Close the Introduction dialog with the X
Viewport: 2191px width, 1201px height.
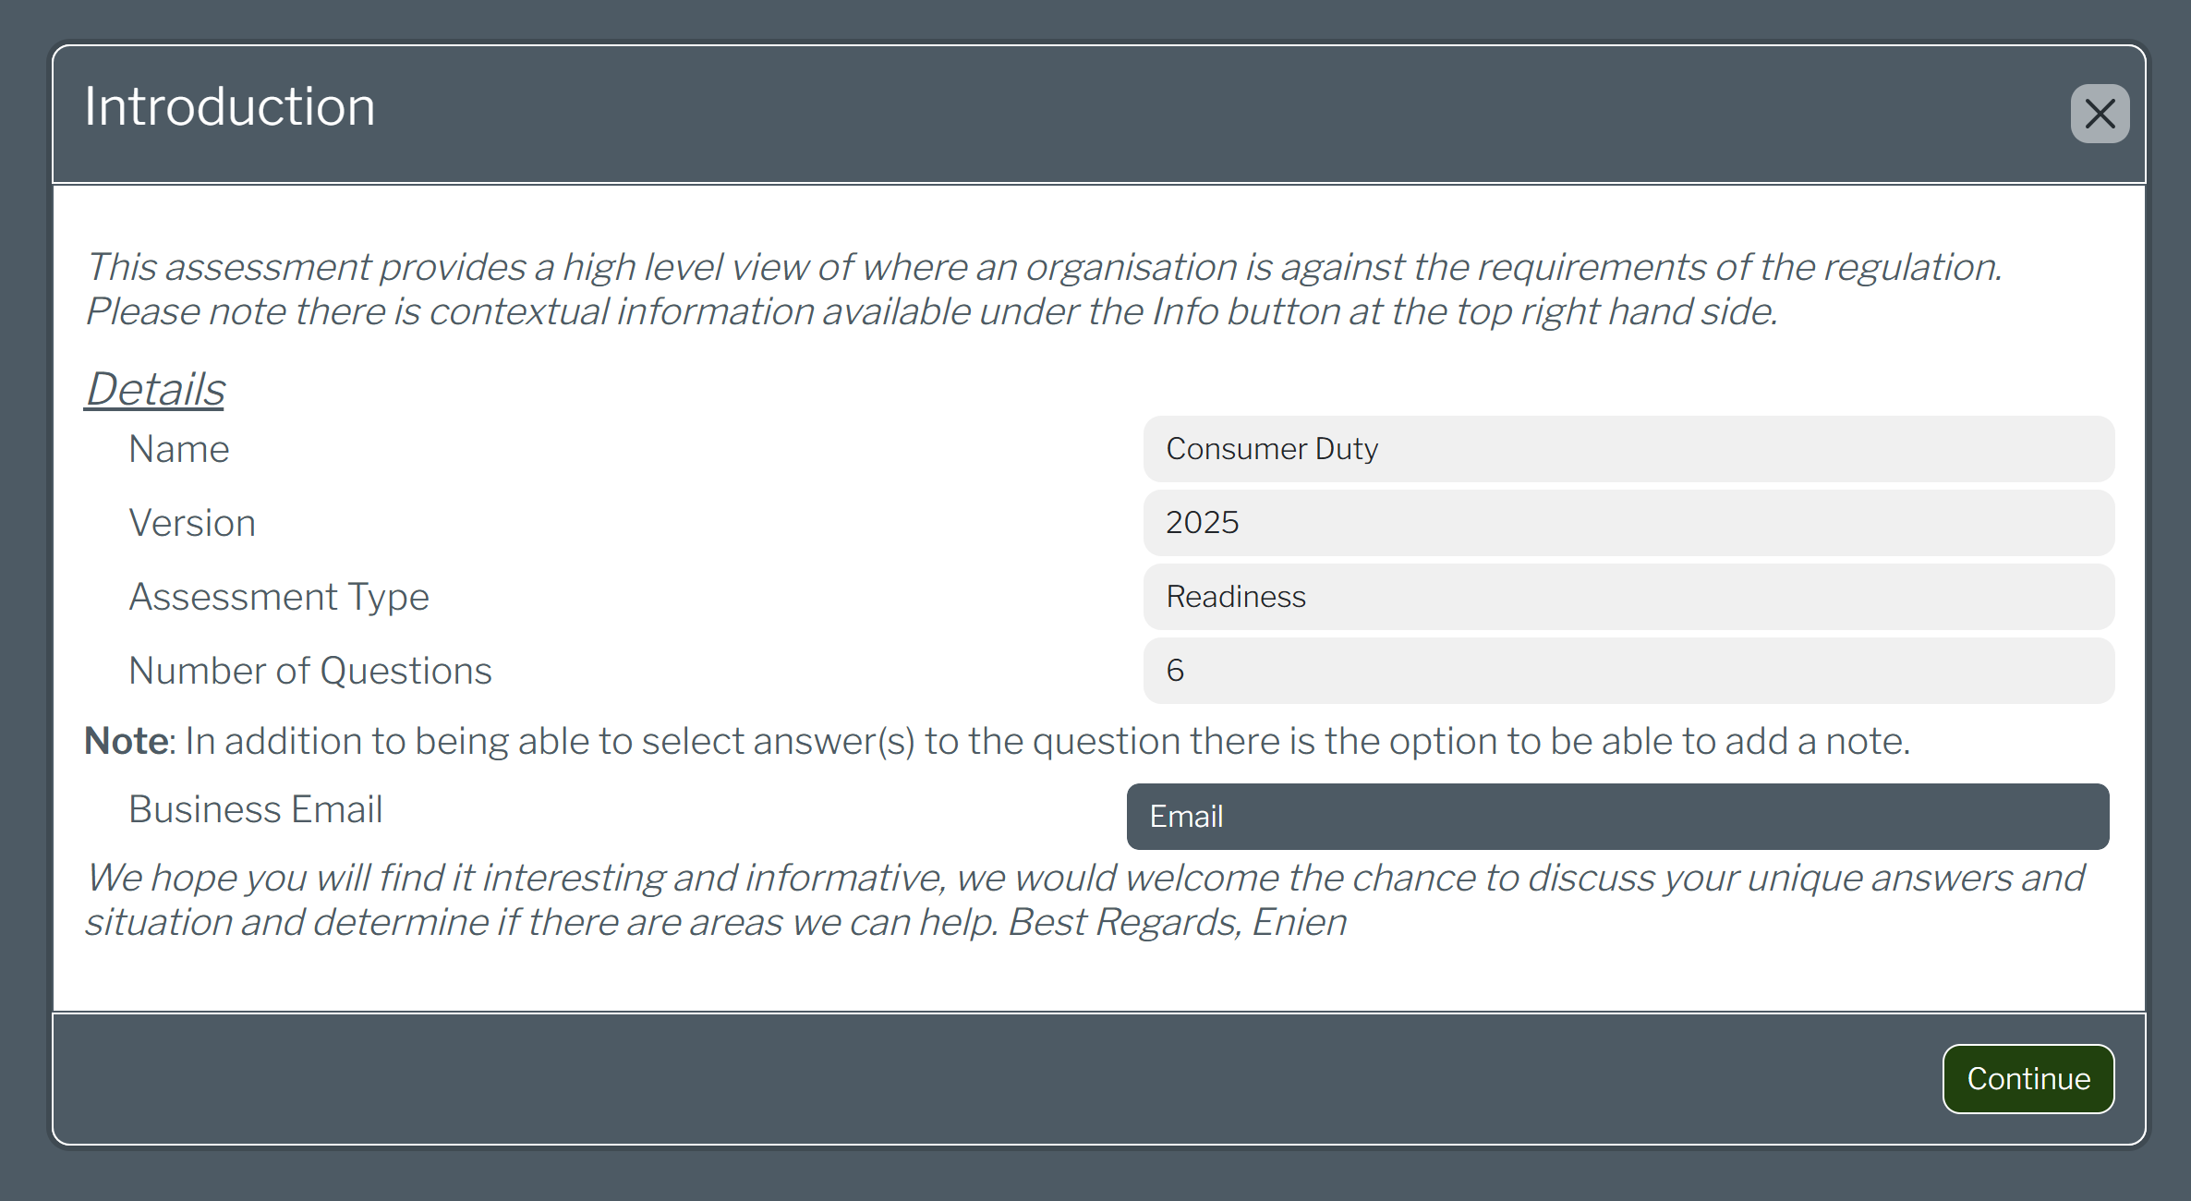point(2099,114)
